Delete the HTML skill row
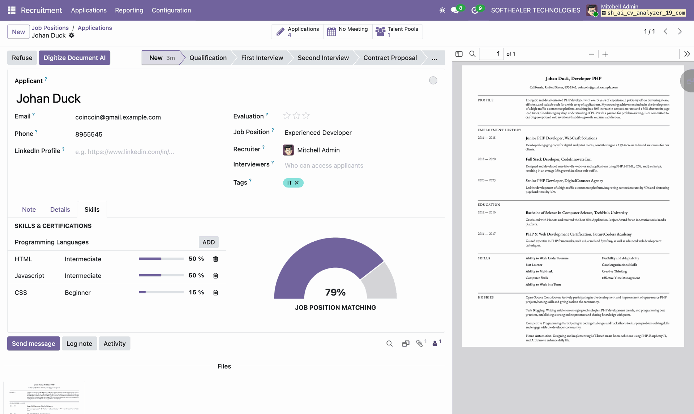The image size is (694, 414). [x=215, y=259]
